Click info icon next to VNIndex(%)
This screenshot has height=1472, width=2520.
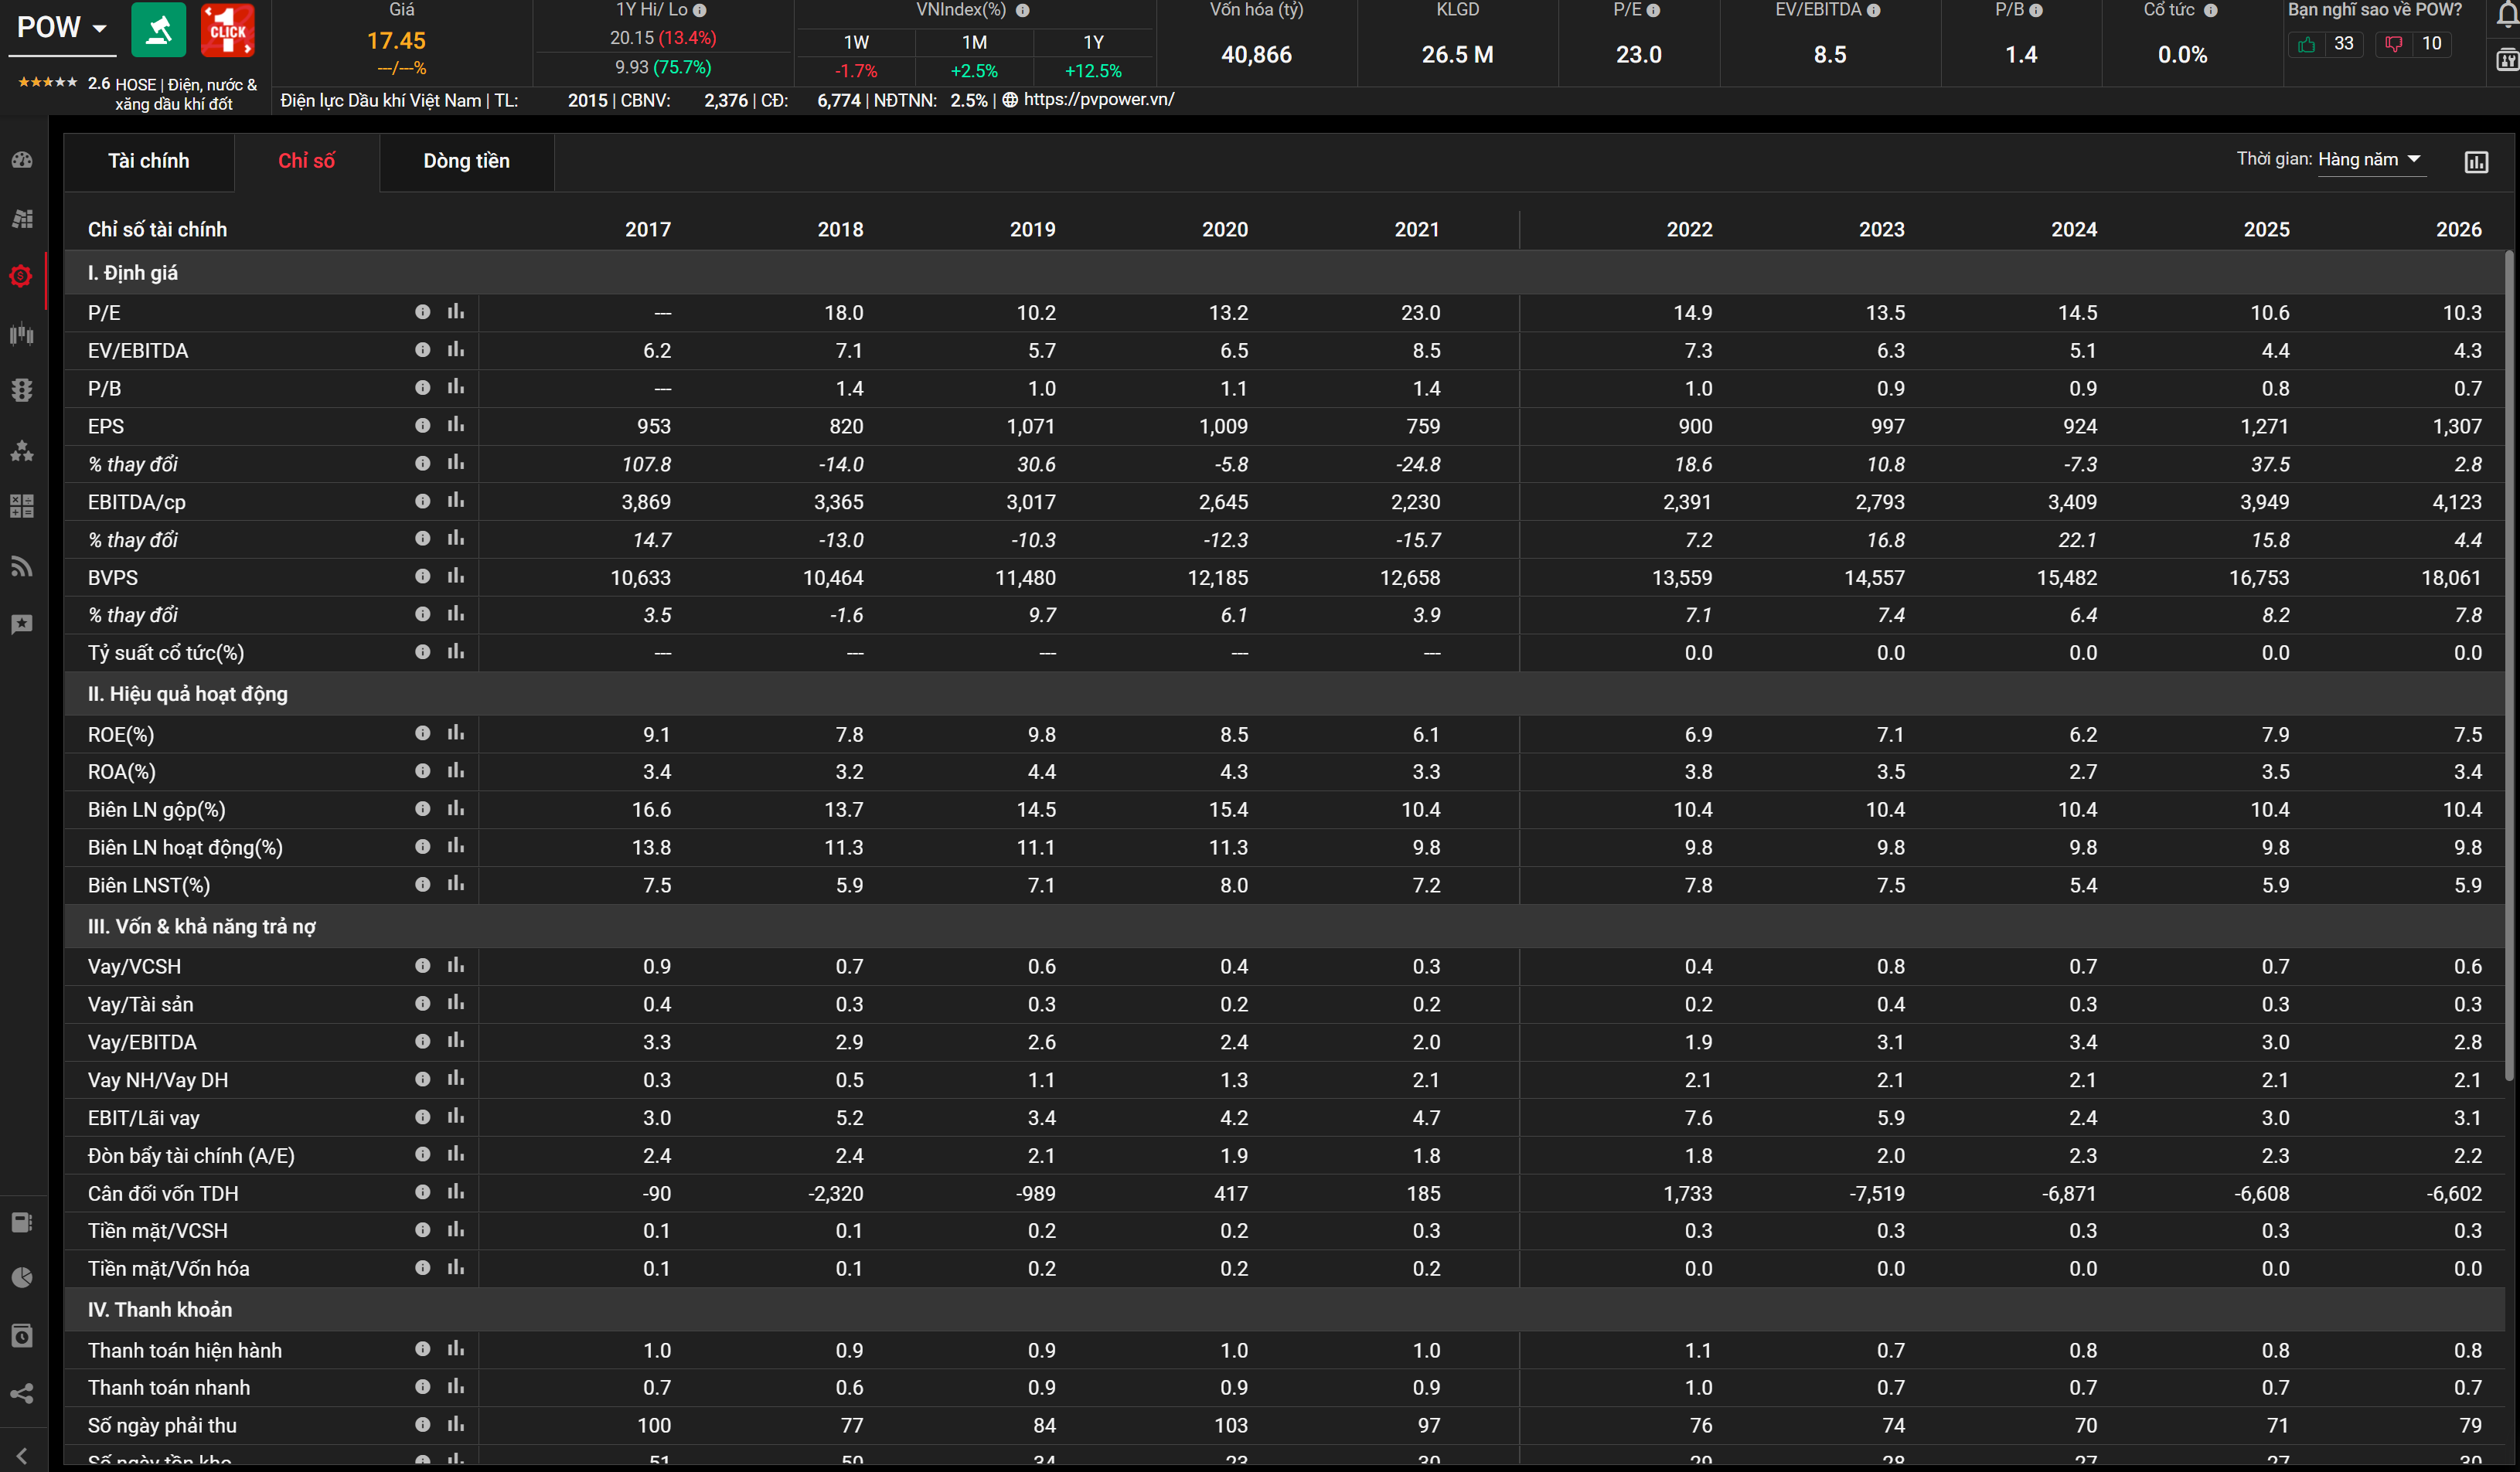tap(1022, 10)
